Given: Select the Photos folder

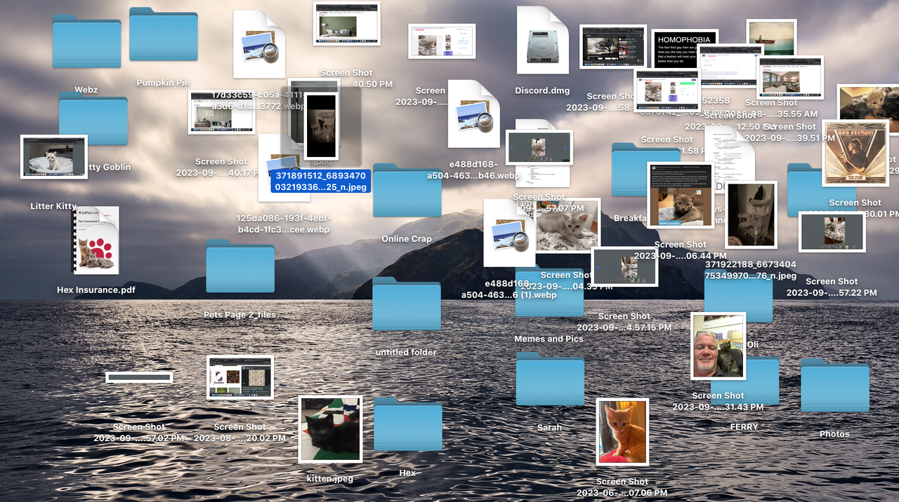Looking at the screenshot, I should click(x=835, y=385).
